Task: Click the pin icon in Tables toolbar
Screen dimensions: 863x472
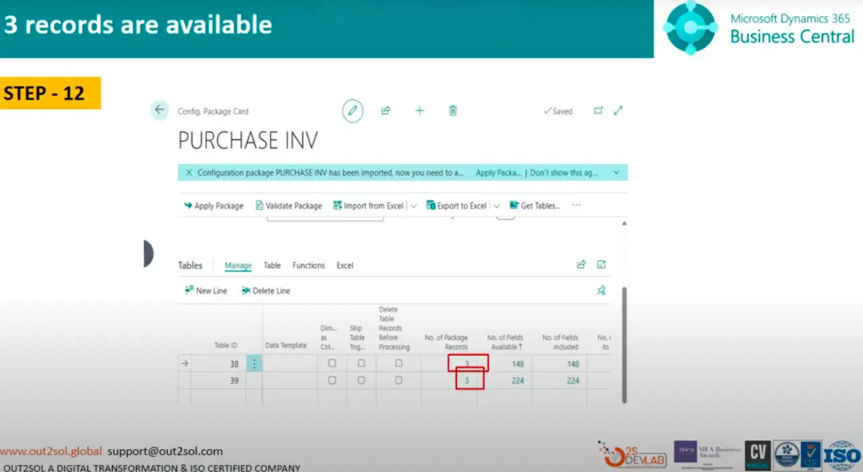Action: [x=601, y=290]
